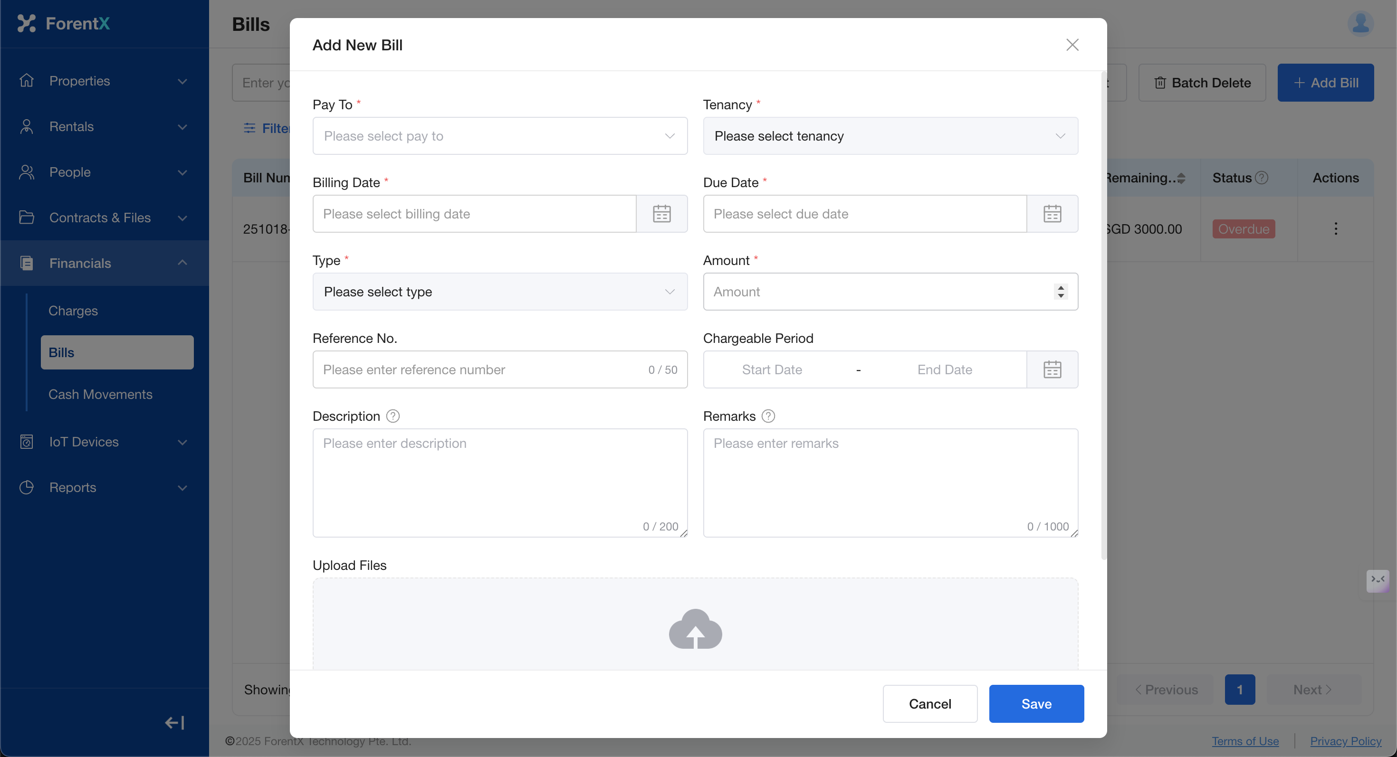Click the Save button
The width and height of the screenshot is (1397, 757).
pyautogui.click(x=1036, y=704)
